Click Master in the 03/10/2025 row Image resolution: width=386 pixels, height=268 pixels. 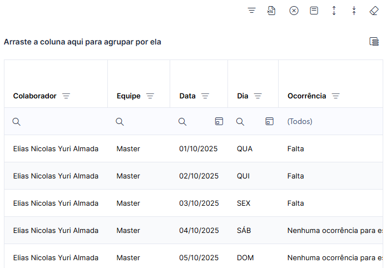pos(128,204)
